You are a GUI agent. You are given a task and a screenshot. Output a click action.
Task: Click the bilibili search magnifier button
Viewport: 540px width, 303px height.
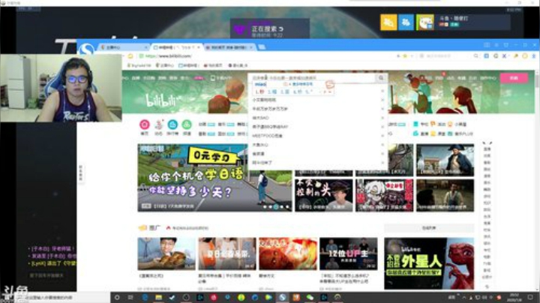point(381,78)
